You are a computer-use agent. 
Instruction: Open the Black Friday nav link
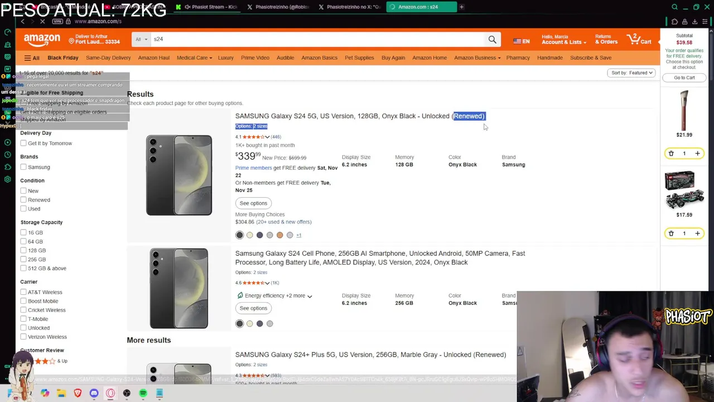coord(62,58)
